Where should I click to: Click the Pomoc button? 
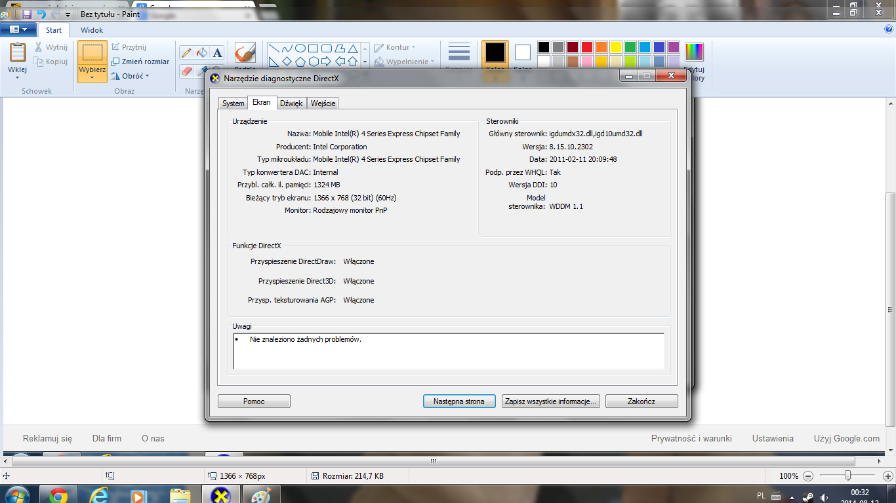(x=254, y=401)
